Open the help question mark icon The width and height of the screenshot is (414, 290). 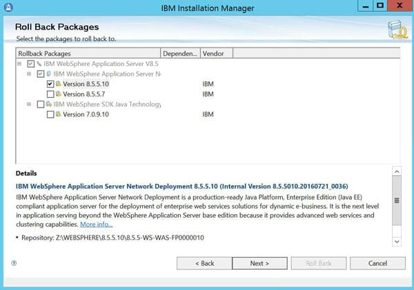coord(14,263)
